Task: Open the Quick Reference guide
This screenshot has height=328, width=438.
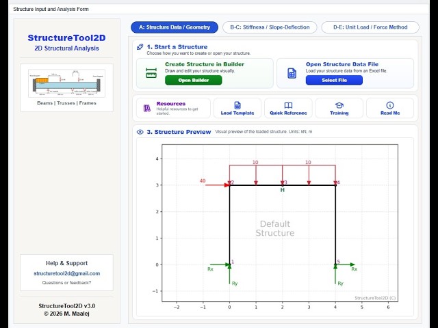Action: tap(288, 108)
